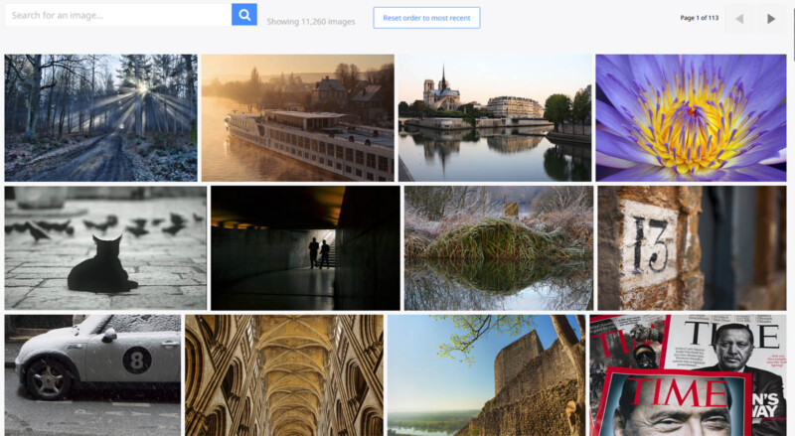Go to the next page arrow

click(771, 18)
